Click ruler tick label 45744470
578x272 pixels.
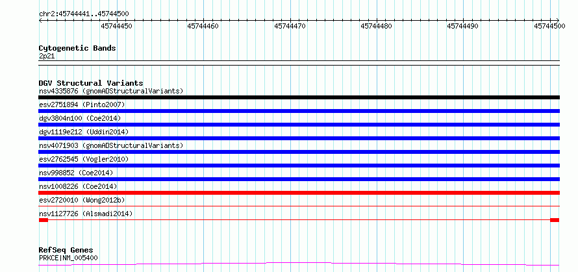290,26
